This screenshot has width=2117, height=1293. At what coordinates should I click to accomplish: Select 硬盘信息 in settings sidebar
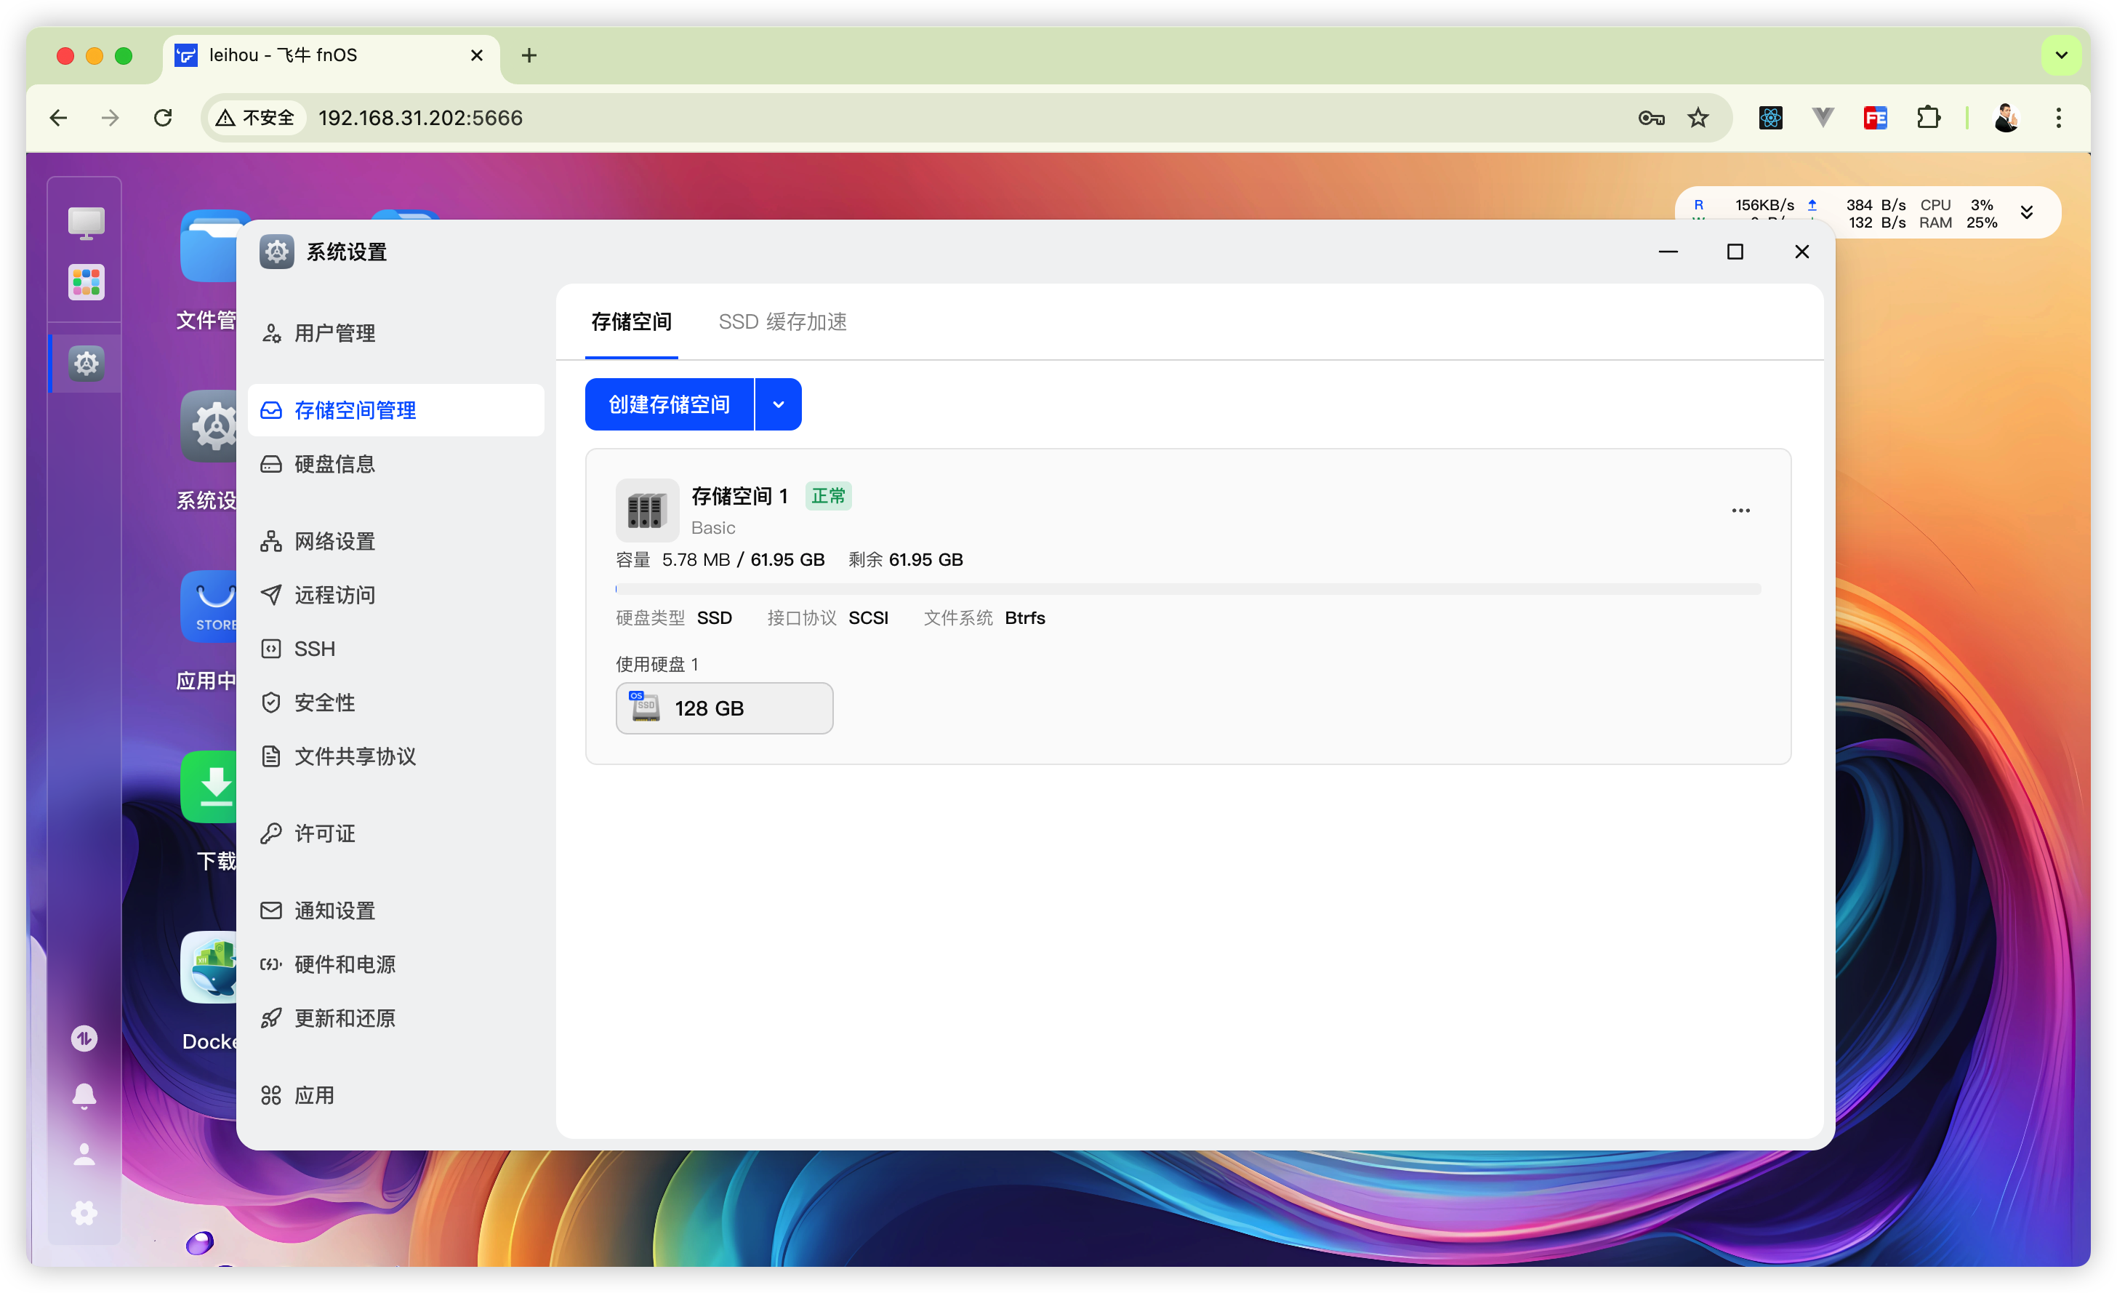(x=334, y=464)
